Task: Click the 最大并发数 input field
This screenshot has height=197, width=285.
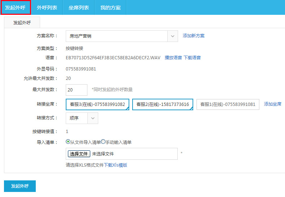Action: click(77, 90)
